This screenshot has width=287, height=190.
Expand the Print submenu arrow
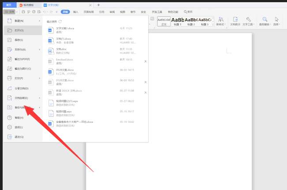click(40, 79)
